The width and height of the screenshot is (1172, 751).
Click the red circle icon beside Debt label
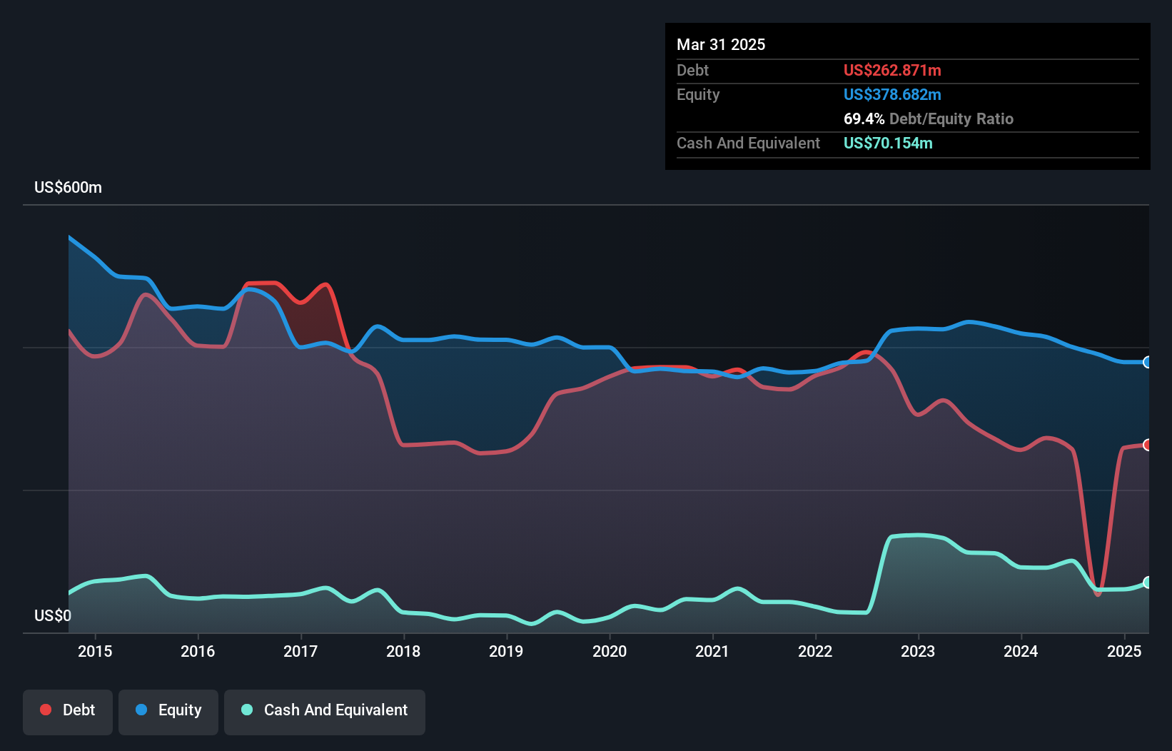click(44, 710)
